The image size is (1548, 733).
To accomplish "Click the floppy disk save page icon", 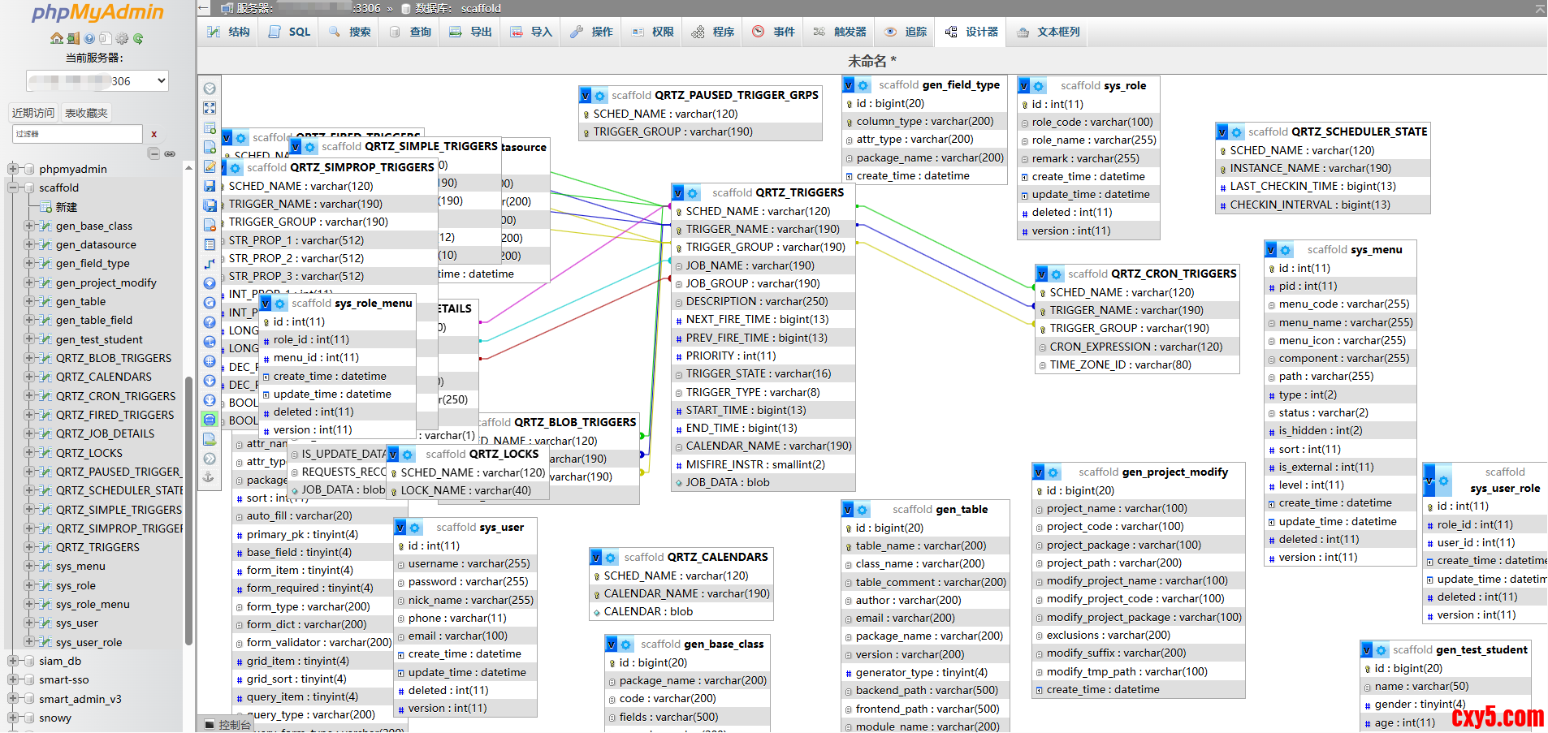I will point(210,186).
